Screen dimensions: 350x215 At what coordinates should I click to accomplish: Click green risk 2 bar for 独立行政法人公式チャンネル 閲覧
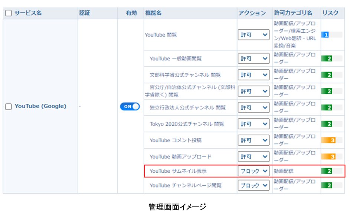click(x=327, y=107)
